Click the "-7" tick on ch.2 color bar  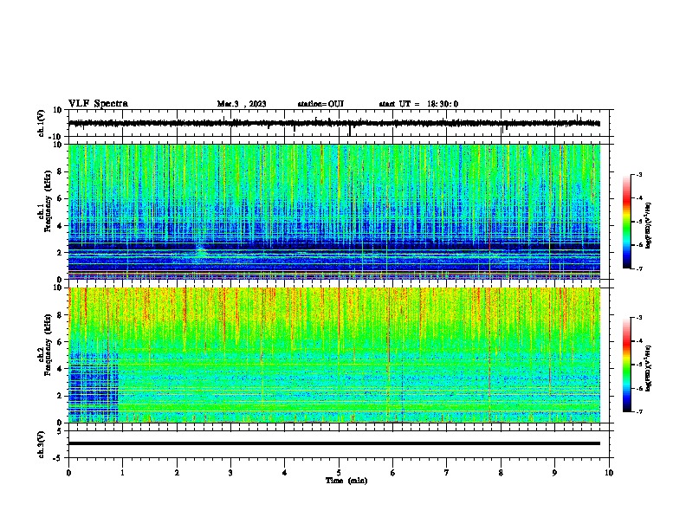tap(638, 412)
